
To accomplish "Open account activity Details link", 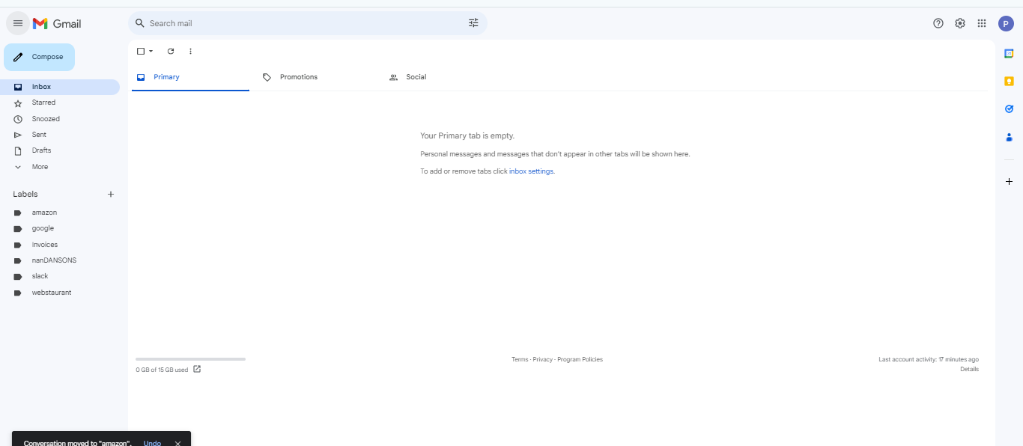I will pyautogui.click(x=969, y=369).
